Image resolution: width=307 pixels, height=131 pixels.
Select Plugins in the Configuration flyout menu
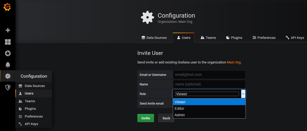[x=30, y=109]
